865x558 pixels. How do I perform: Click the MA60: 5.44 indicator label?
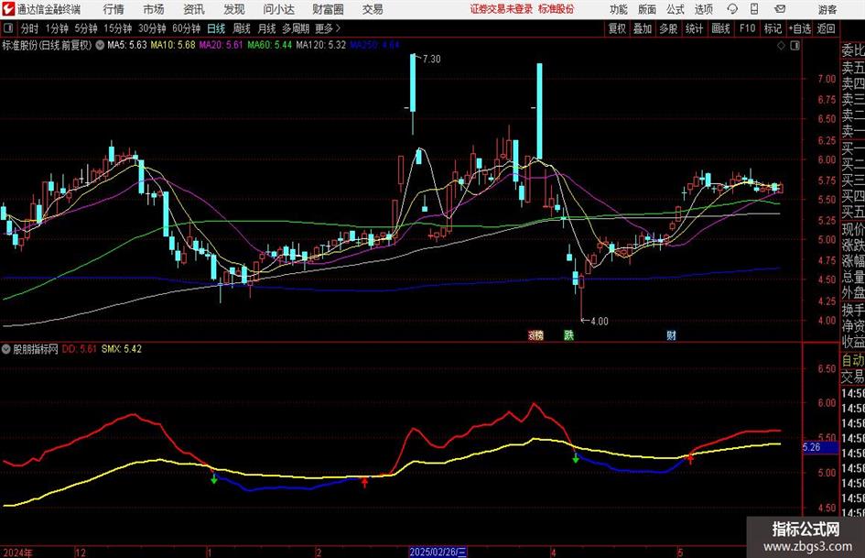pyautogui.click(x=269, y=45)
